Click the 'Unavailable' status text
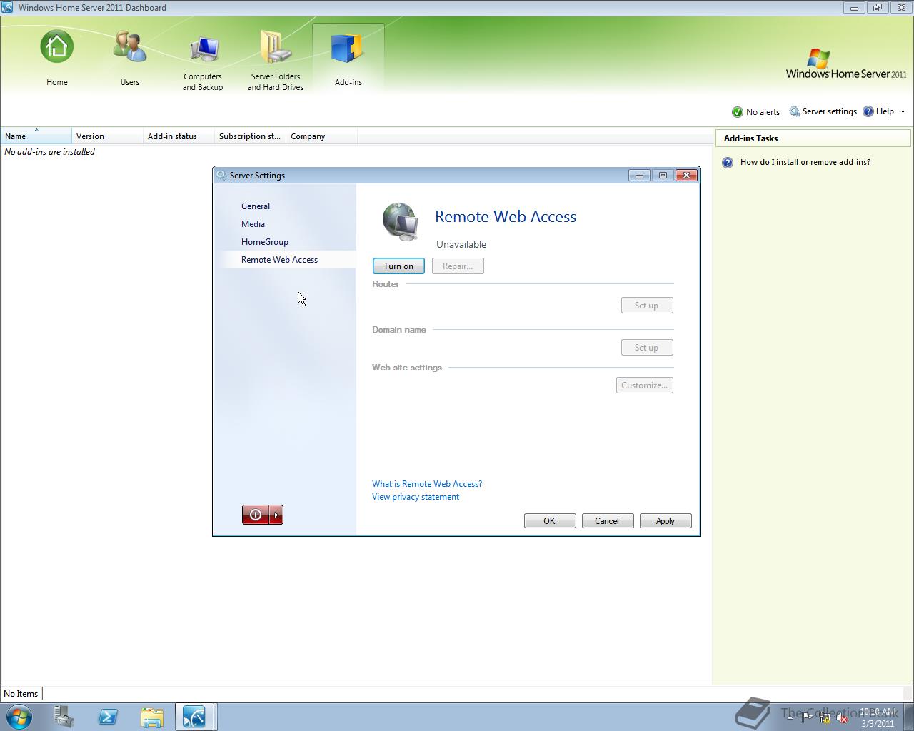 tap(461, 244)
